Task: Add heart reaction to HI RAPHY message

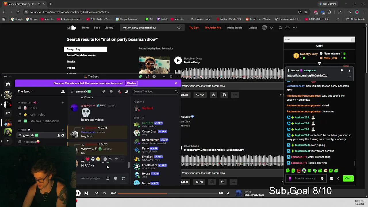Action: pos(87,159)
